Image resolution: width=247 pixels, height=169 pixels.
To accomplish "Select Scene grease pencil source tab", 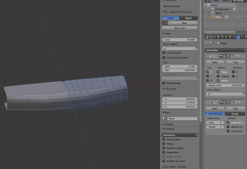I will pyautogui.click(x=171, y=18).
